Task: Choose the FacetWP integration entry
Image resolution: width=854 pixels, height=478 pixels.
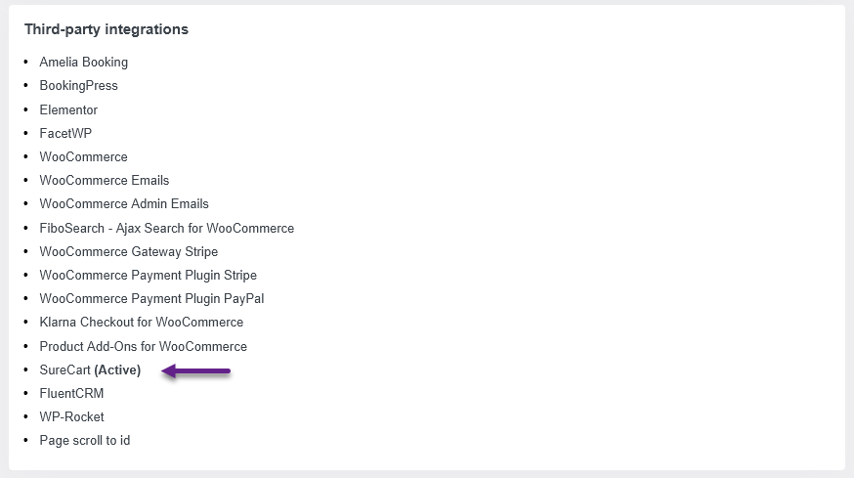Action: tap(65, 133)
